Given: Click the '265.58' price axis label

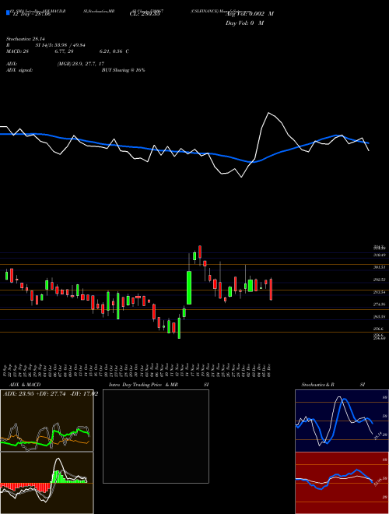Looking at the screenshot, I should (x=380, y=317).
